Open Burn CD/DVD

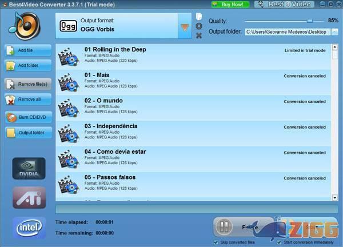pos(29,117)
